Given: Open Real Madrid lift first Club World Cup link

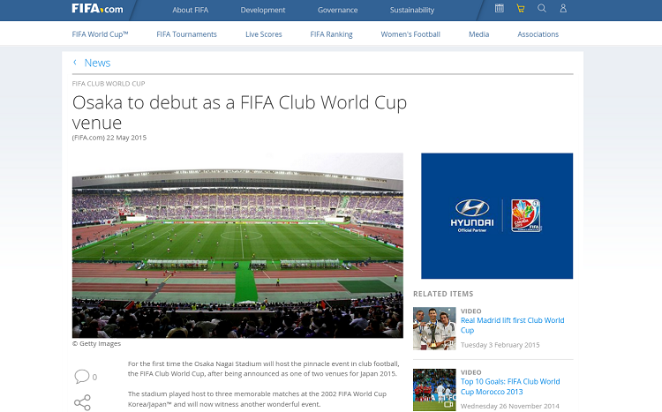Looking at the screenshot, I should (512, 325).
